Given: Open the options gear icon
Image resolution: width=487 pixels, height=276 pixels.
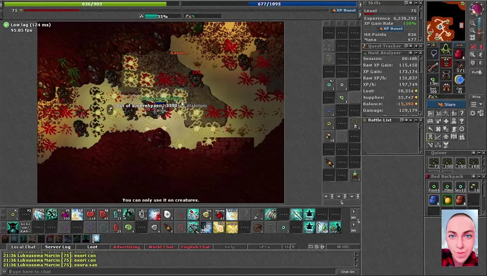Looking at the screenshot, I should [x=473, y=113].
